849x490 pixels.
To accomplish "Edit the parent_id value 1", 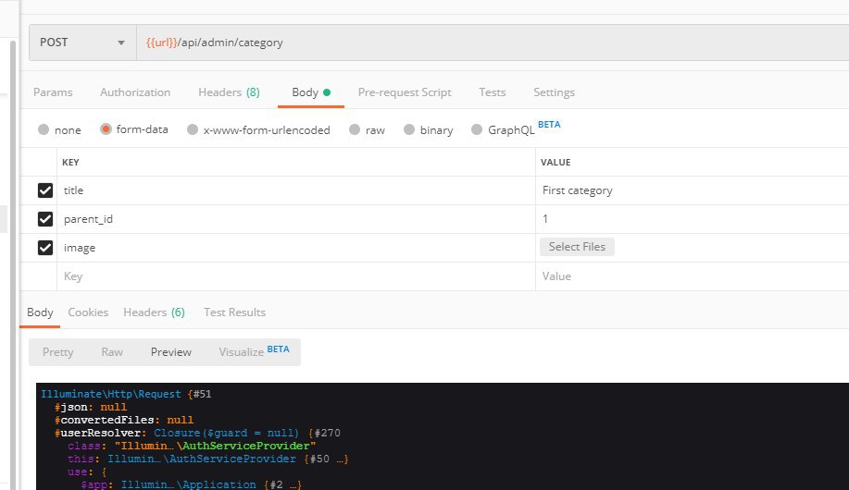I will point(693,219).
